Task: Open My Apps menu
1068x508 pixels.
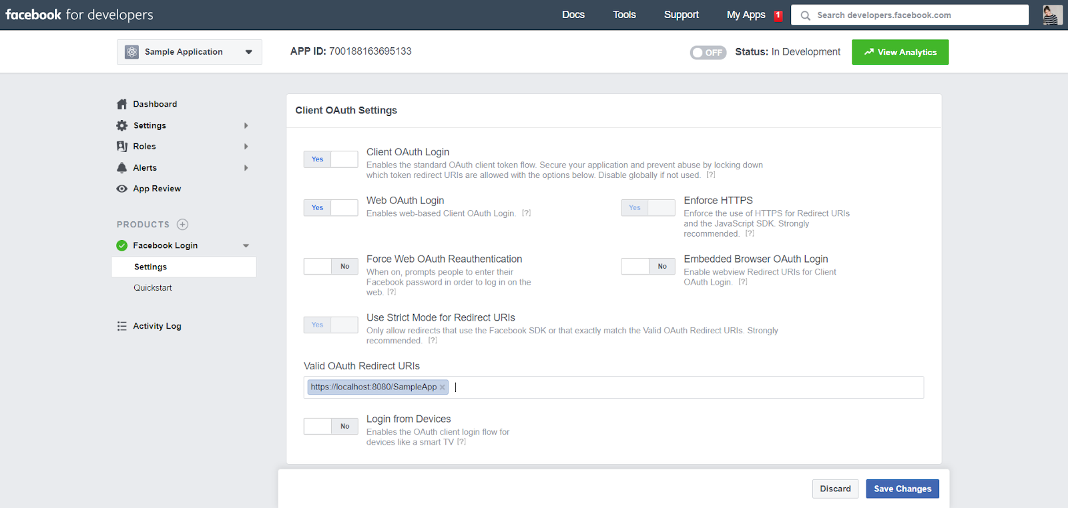Action: tap(746, 15)
